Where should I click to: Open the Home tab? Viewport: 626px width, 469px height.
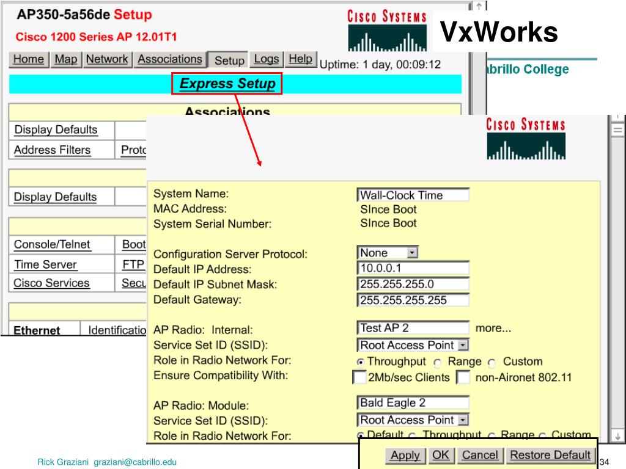click(x=29, y=59)
